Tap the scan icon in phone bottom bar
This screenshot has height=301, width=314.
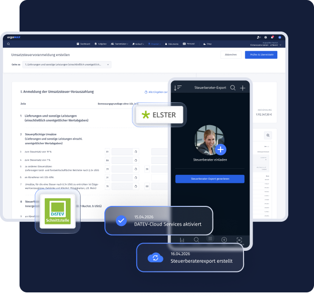coord(239,240)
